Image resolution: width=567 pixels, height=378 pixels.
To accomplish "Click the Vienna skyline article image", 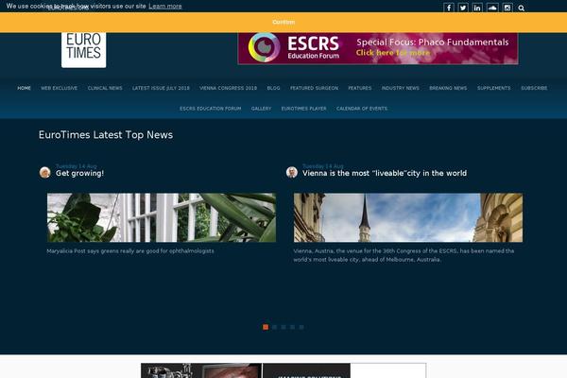I will pos(408,217).
